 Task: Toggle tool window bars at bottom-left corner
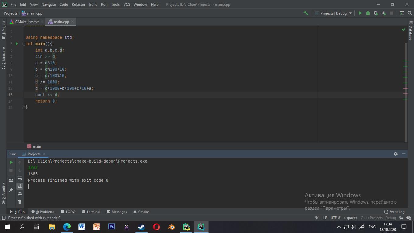tap(3, 218)
